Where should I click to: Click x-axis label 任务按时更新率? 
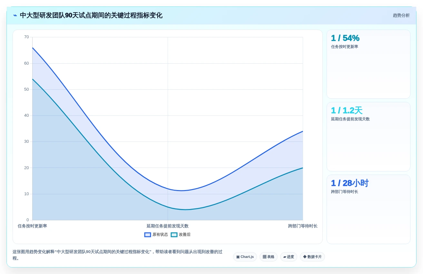tap(32, 226)
